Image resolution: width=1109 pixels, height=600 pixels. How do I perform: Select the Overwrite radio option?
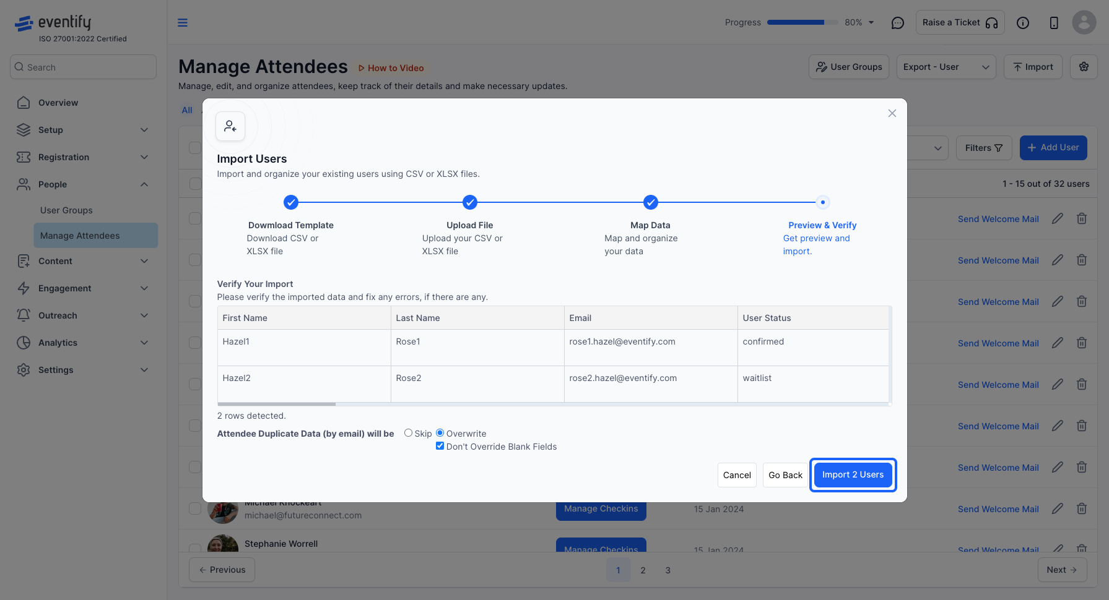(x=440, y=433)
